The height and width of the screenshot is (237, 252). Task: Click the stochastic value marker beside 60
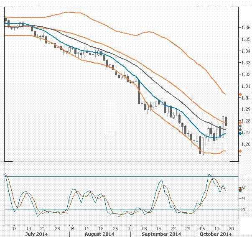[x=240, y=190]
